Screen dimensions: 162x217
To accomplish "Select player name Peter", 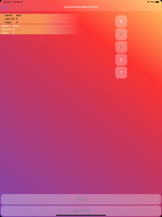I will [16, 26].
